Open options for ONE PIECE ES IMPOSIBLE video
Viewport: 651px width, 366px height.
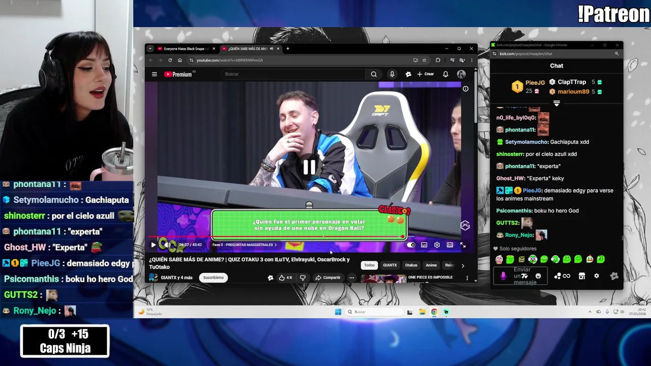pyautogui.click(x=467, y=278)
